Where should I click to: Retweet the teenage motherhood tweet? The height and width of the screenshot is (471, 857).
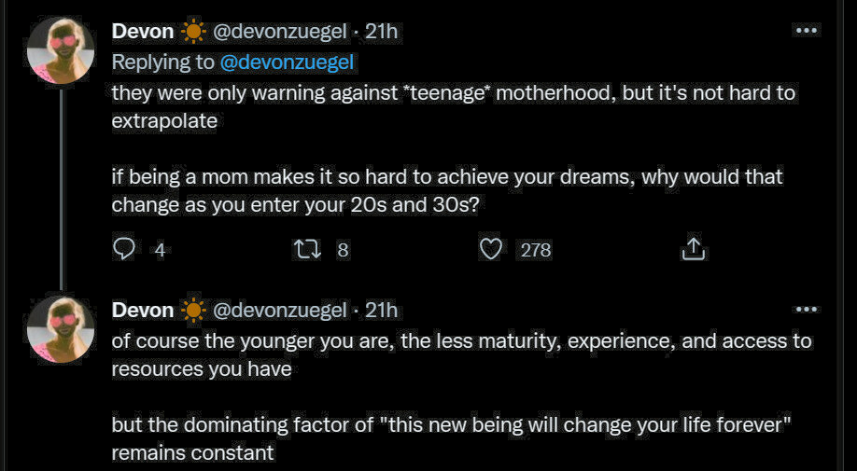click(306, 249)
